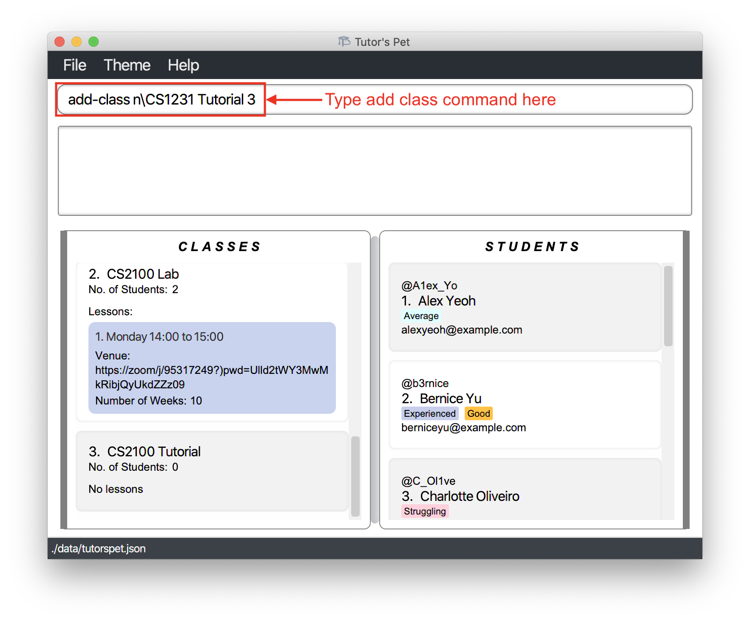This screenshot has width=750, height=622.
Task: Maximize the window with green button
Action: point(94,42)
